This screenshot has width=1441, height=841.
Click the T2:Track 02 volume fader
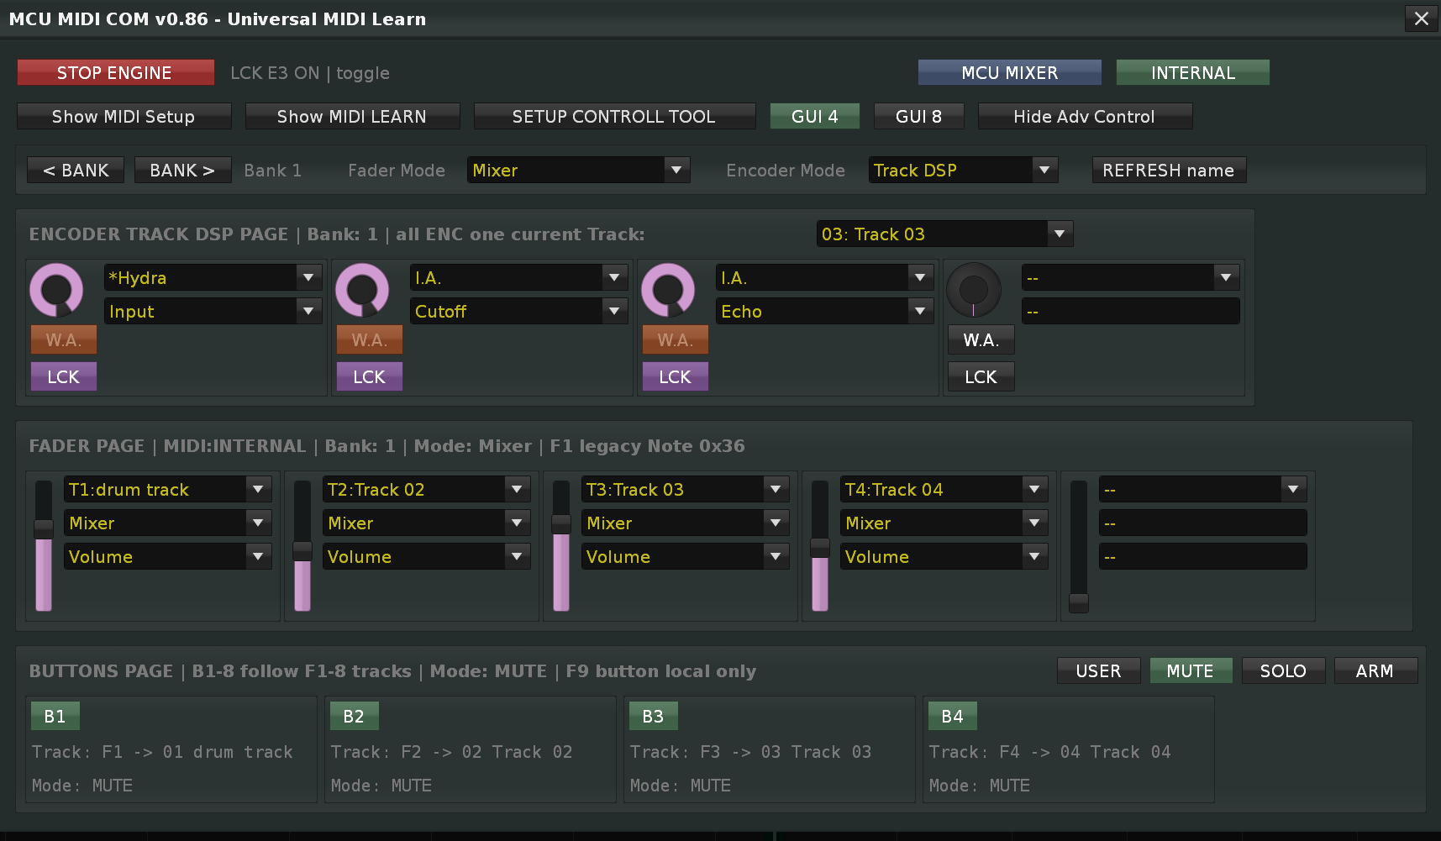point(302,546)
